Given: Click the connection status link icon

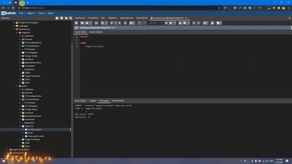Looking at the screenshot, I should [x=76, y=28].
